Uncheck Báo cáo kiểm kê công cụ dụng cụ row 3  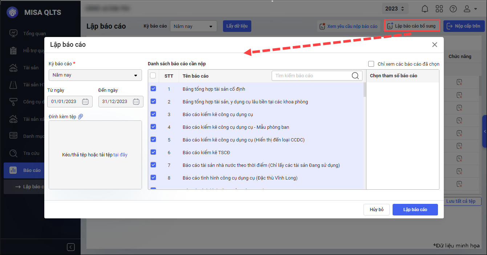click(153, 114)
